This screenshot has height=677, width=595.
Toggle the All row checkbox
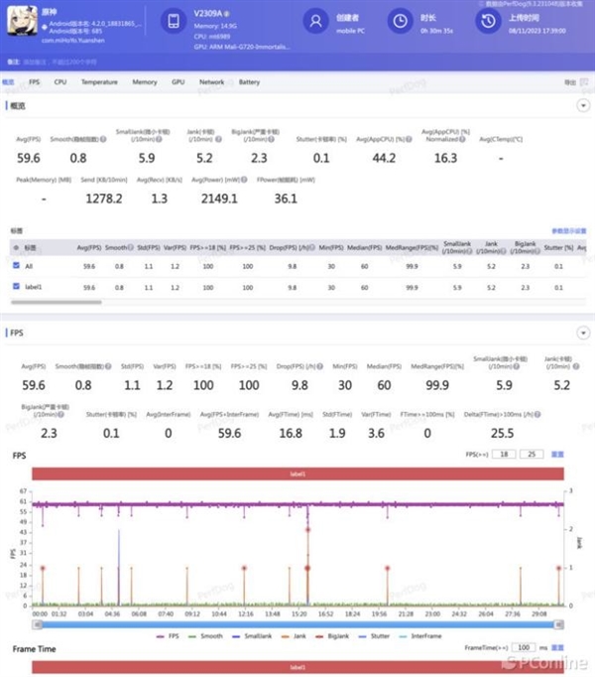(x=15, y=265)
